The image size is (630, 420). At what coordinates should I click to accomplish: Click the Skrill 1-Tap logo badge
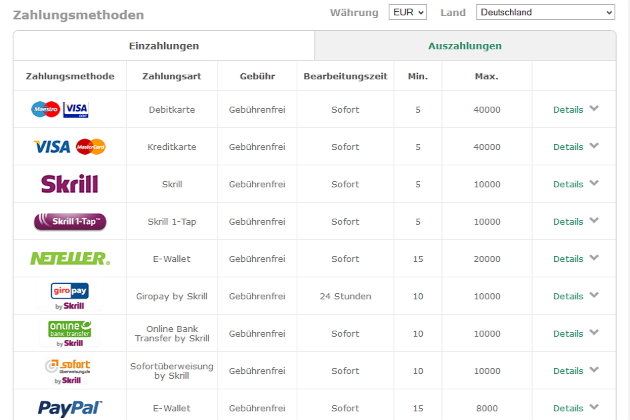tap(70, 221)
